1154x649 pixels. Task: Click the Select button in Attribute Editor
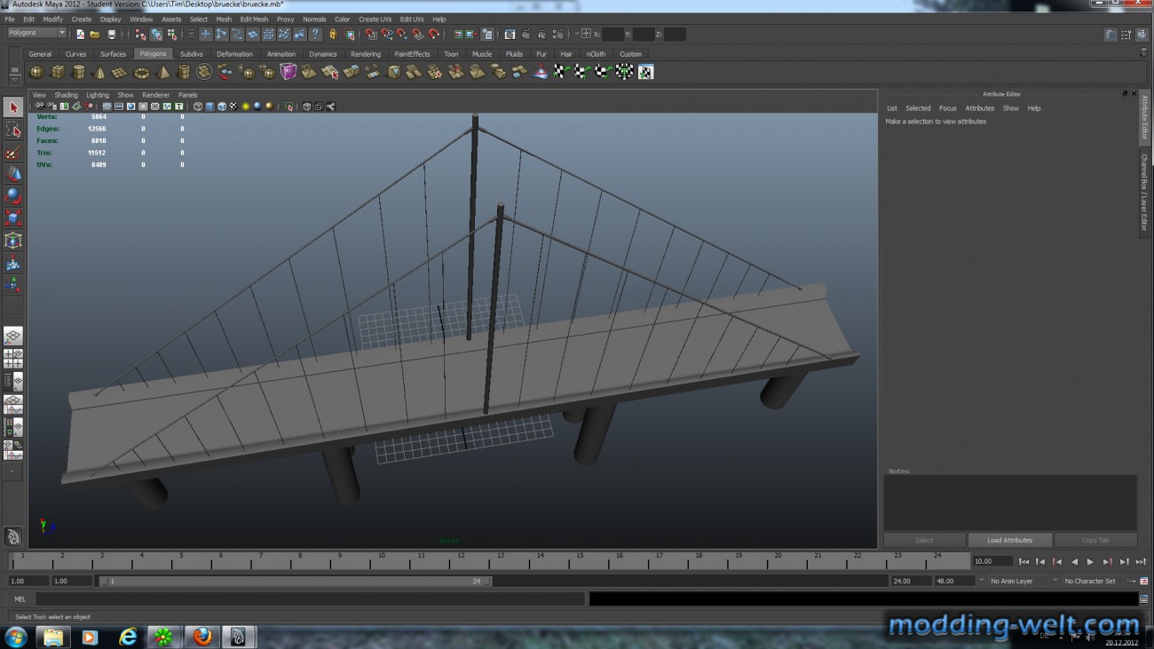tap(924, 540)
